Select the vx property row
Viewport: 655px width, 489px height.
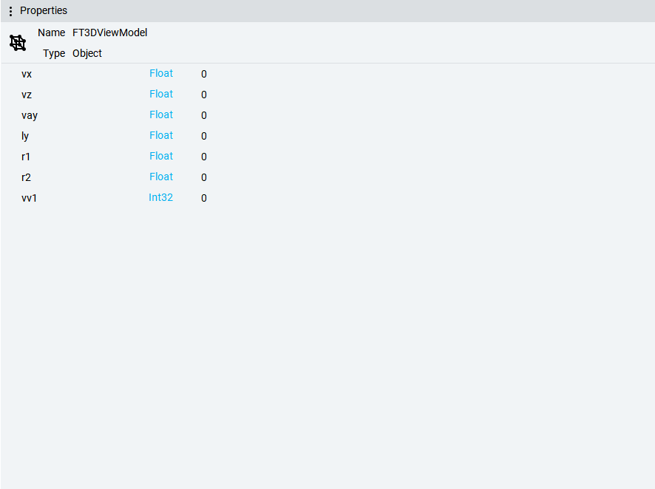27,74
